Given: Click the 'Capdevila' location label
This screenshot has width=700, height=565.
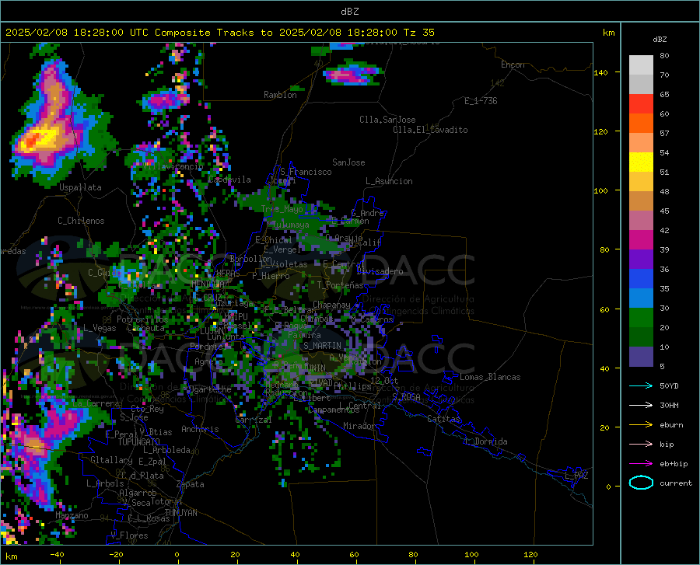Looking at the screenshot, I should click(x=229, y=180).
